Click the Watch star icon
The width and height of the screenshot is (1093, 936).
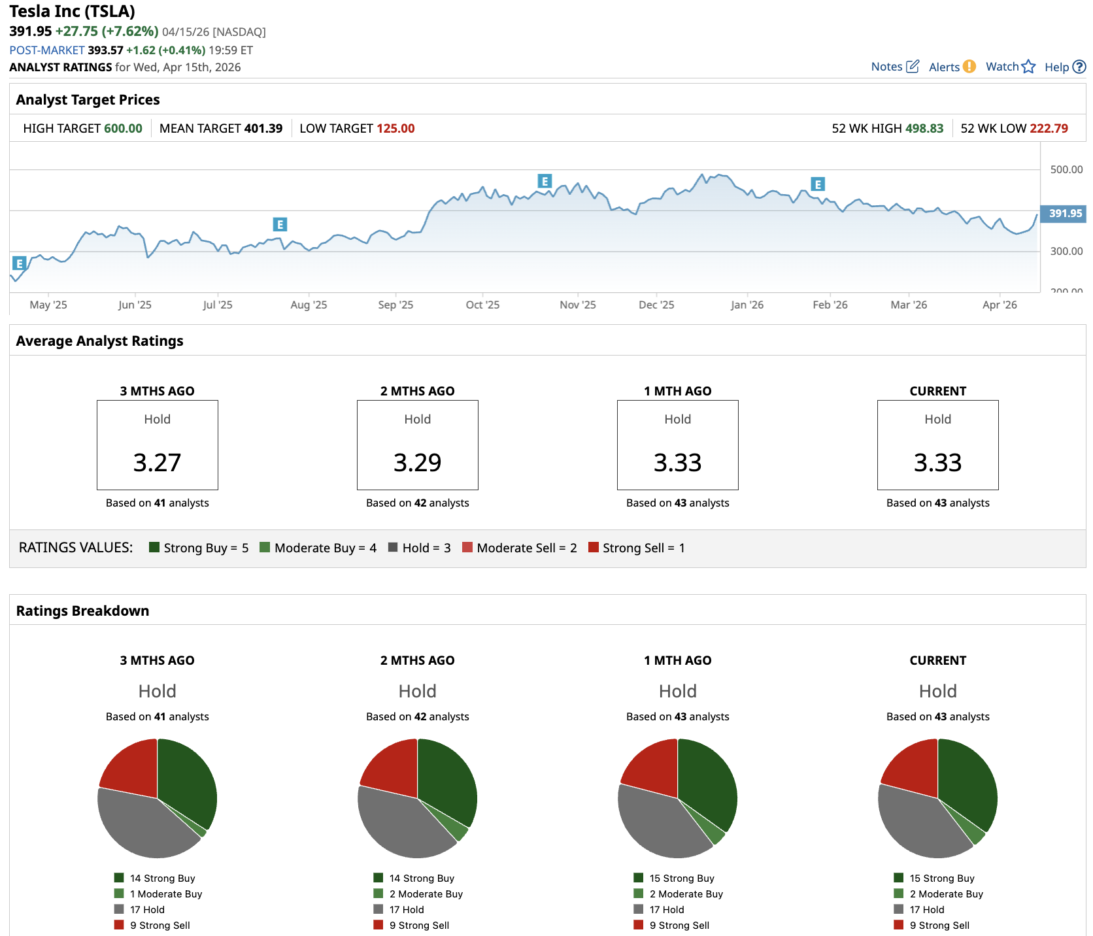(x=1028, y=67)
